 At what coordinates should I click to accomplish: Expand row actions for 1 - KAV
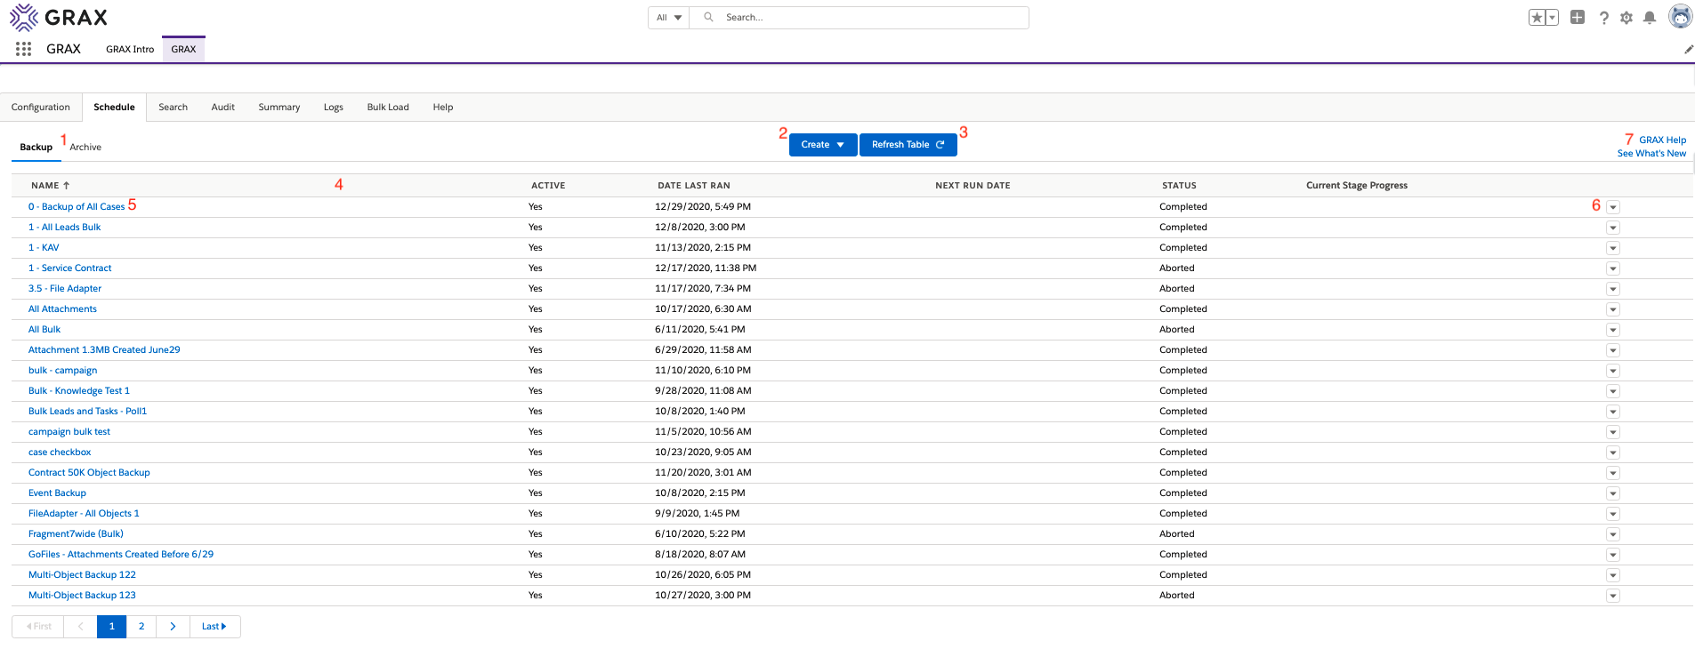[1613, 248]
